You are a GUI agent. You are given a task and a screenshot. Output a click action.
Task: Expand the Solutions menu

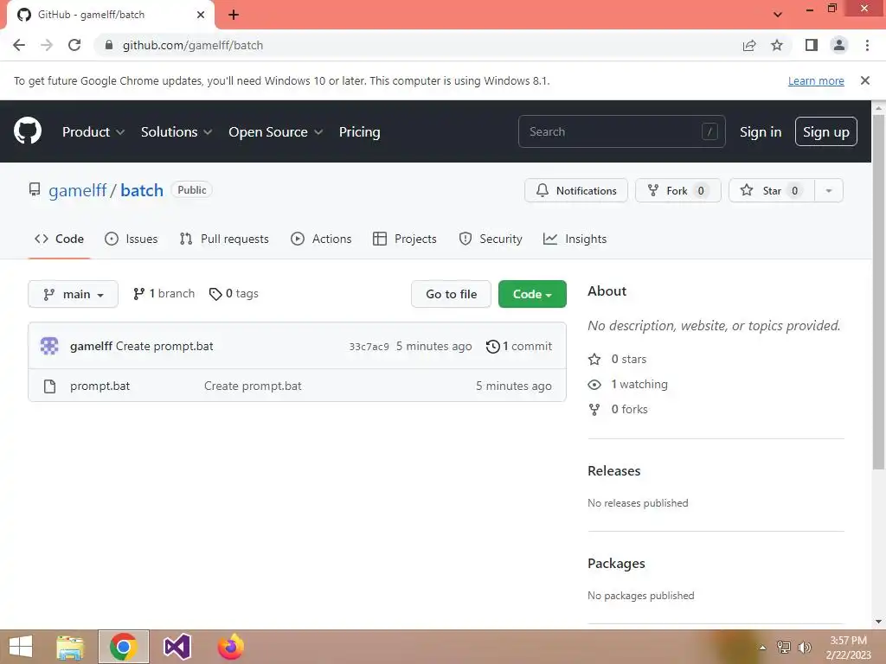(177, 131)
